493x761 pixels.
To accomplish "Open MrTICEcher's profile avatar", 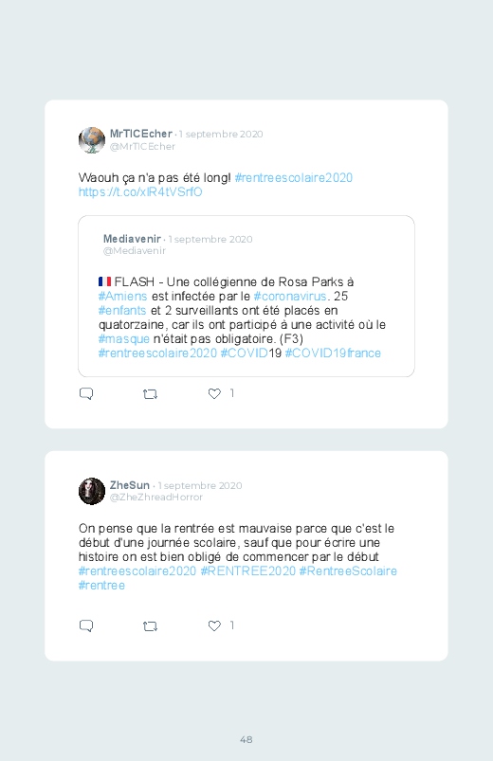I will pyautogui.click(x=92, y=139).
